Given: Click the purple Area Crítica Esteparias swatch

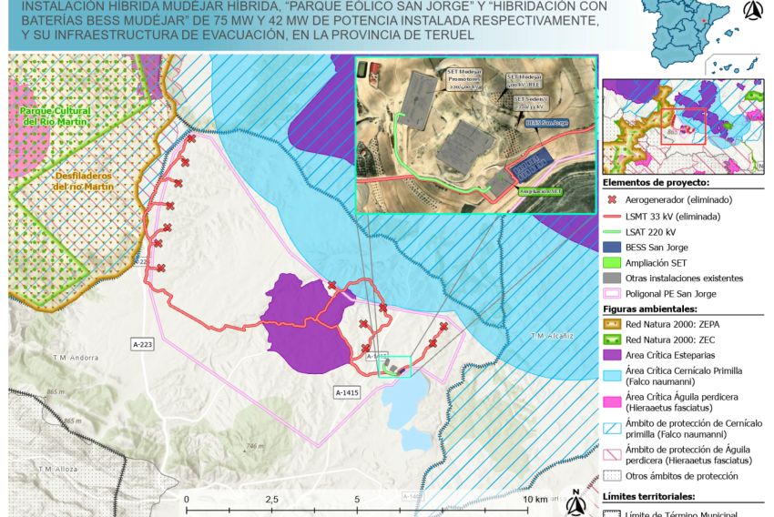Looking at the screenshot, I should 615,355.
